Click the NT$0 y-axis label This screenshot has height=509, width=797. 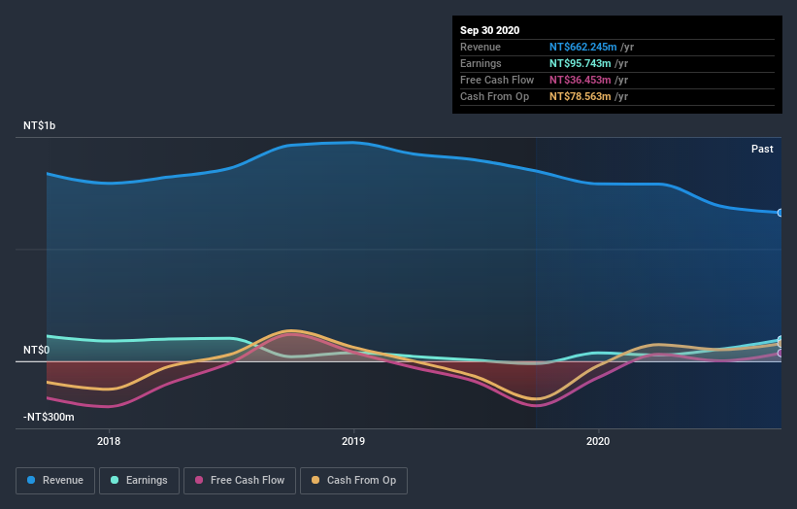(x=36, y=350)
